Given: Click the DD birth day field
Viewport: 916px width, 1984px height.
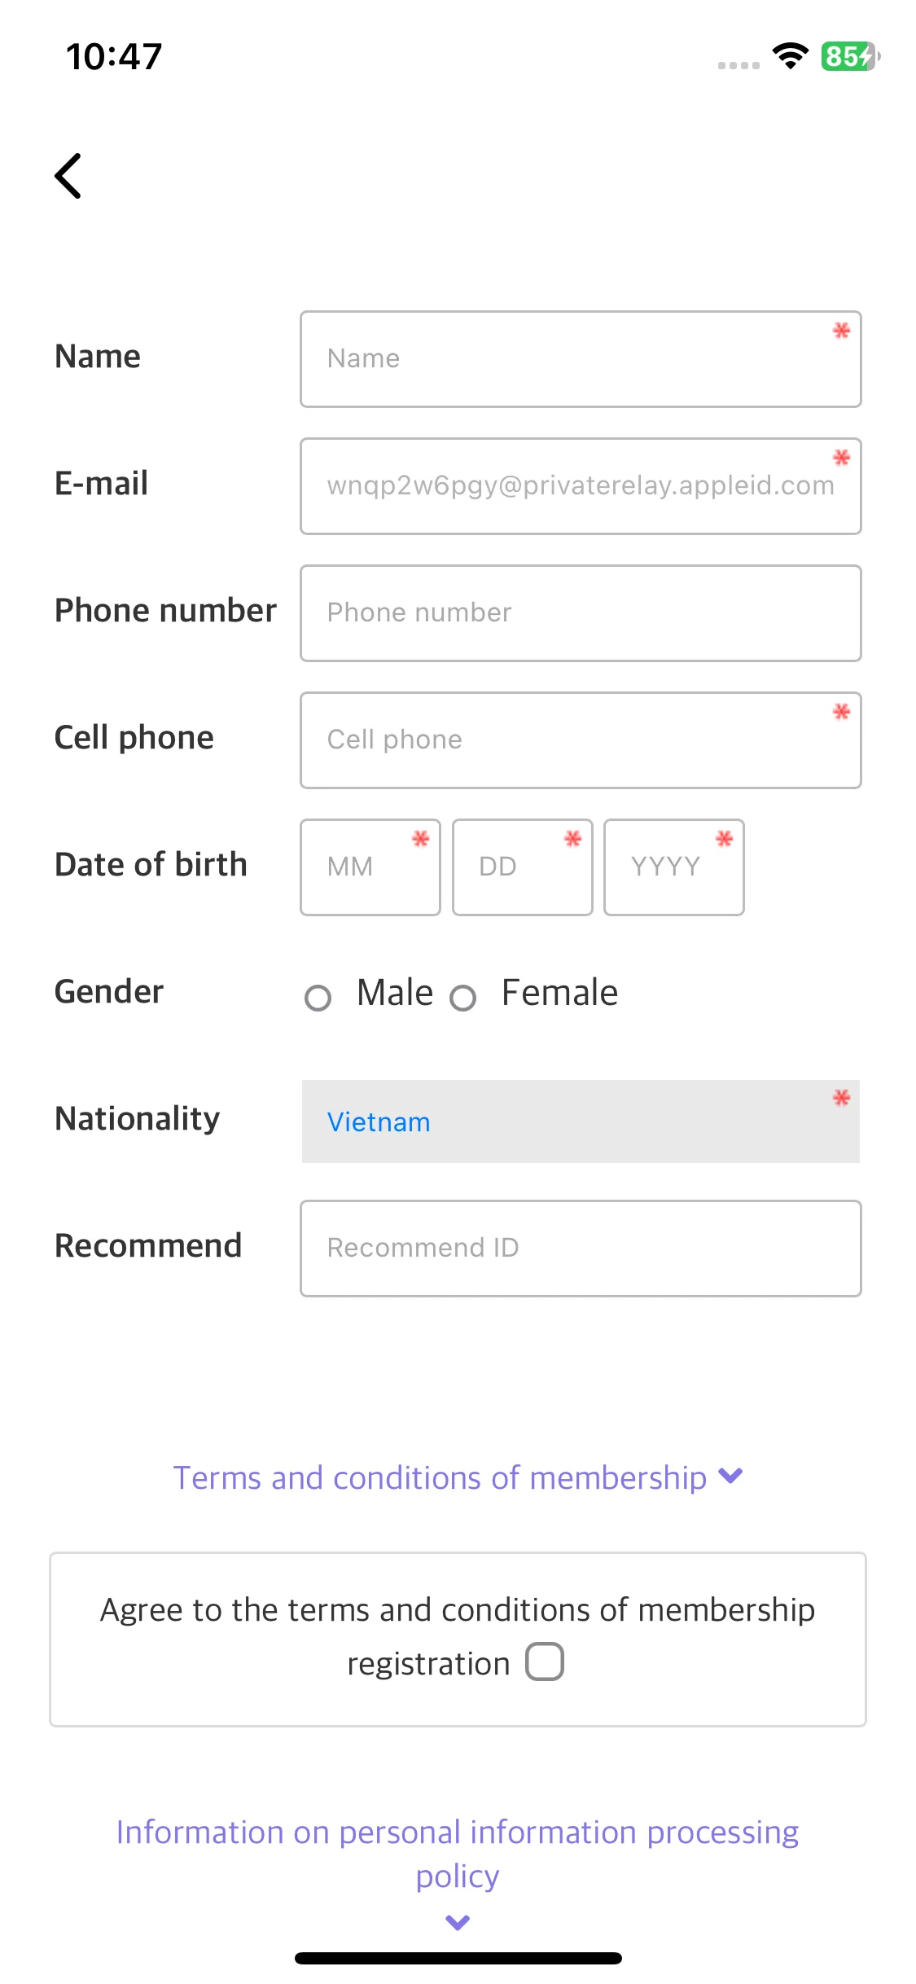Looking at the screenshot, I should point(523,867).
